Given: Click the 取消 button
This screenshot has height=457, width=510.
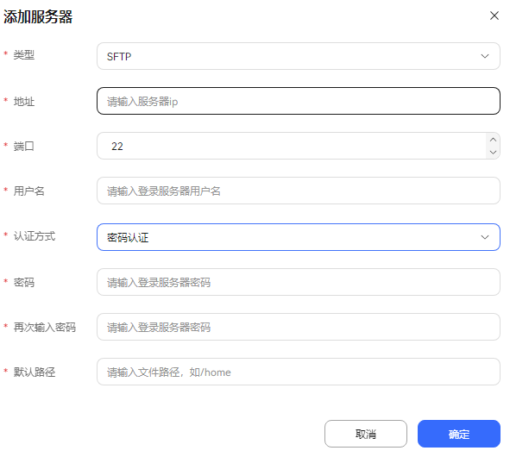Looking at the screenshot, I should [x=366, y=434].
